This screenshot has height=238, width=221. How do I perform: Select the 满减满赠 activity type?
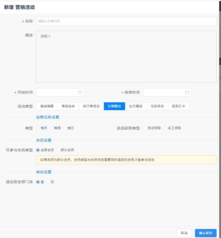click(x=47, y=106)
